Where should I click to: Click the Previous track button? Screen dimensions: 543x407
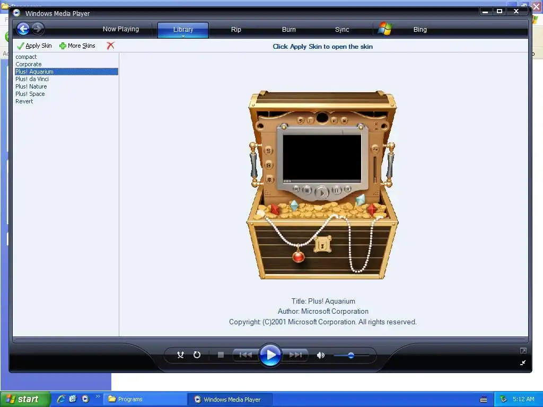[x=246, y=355]
